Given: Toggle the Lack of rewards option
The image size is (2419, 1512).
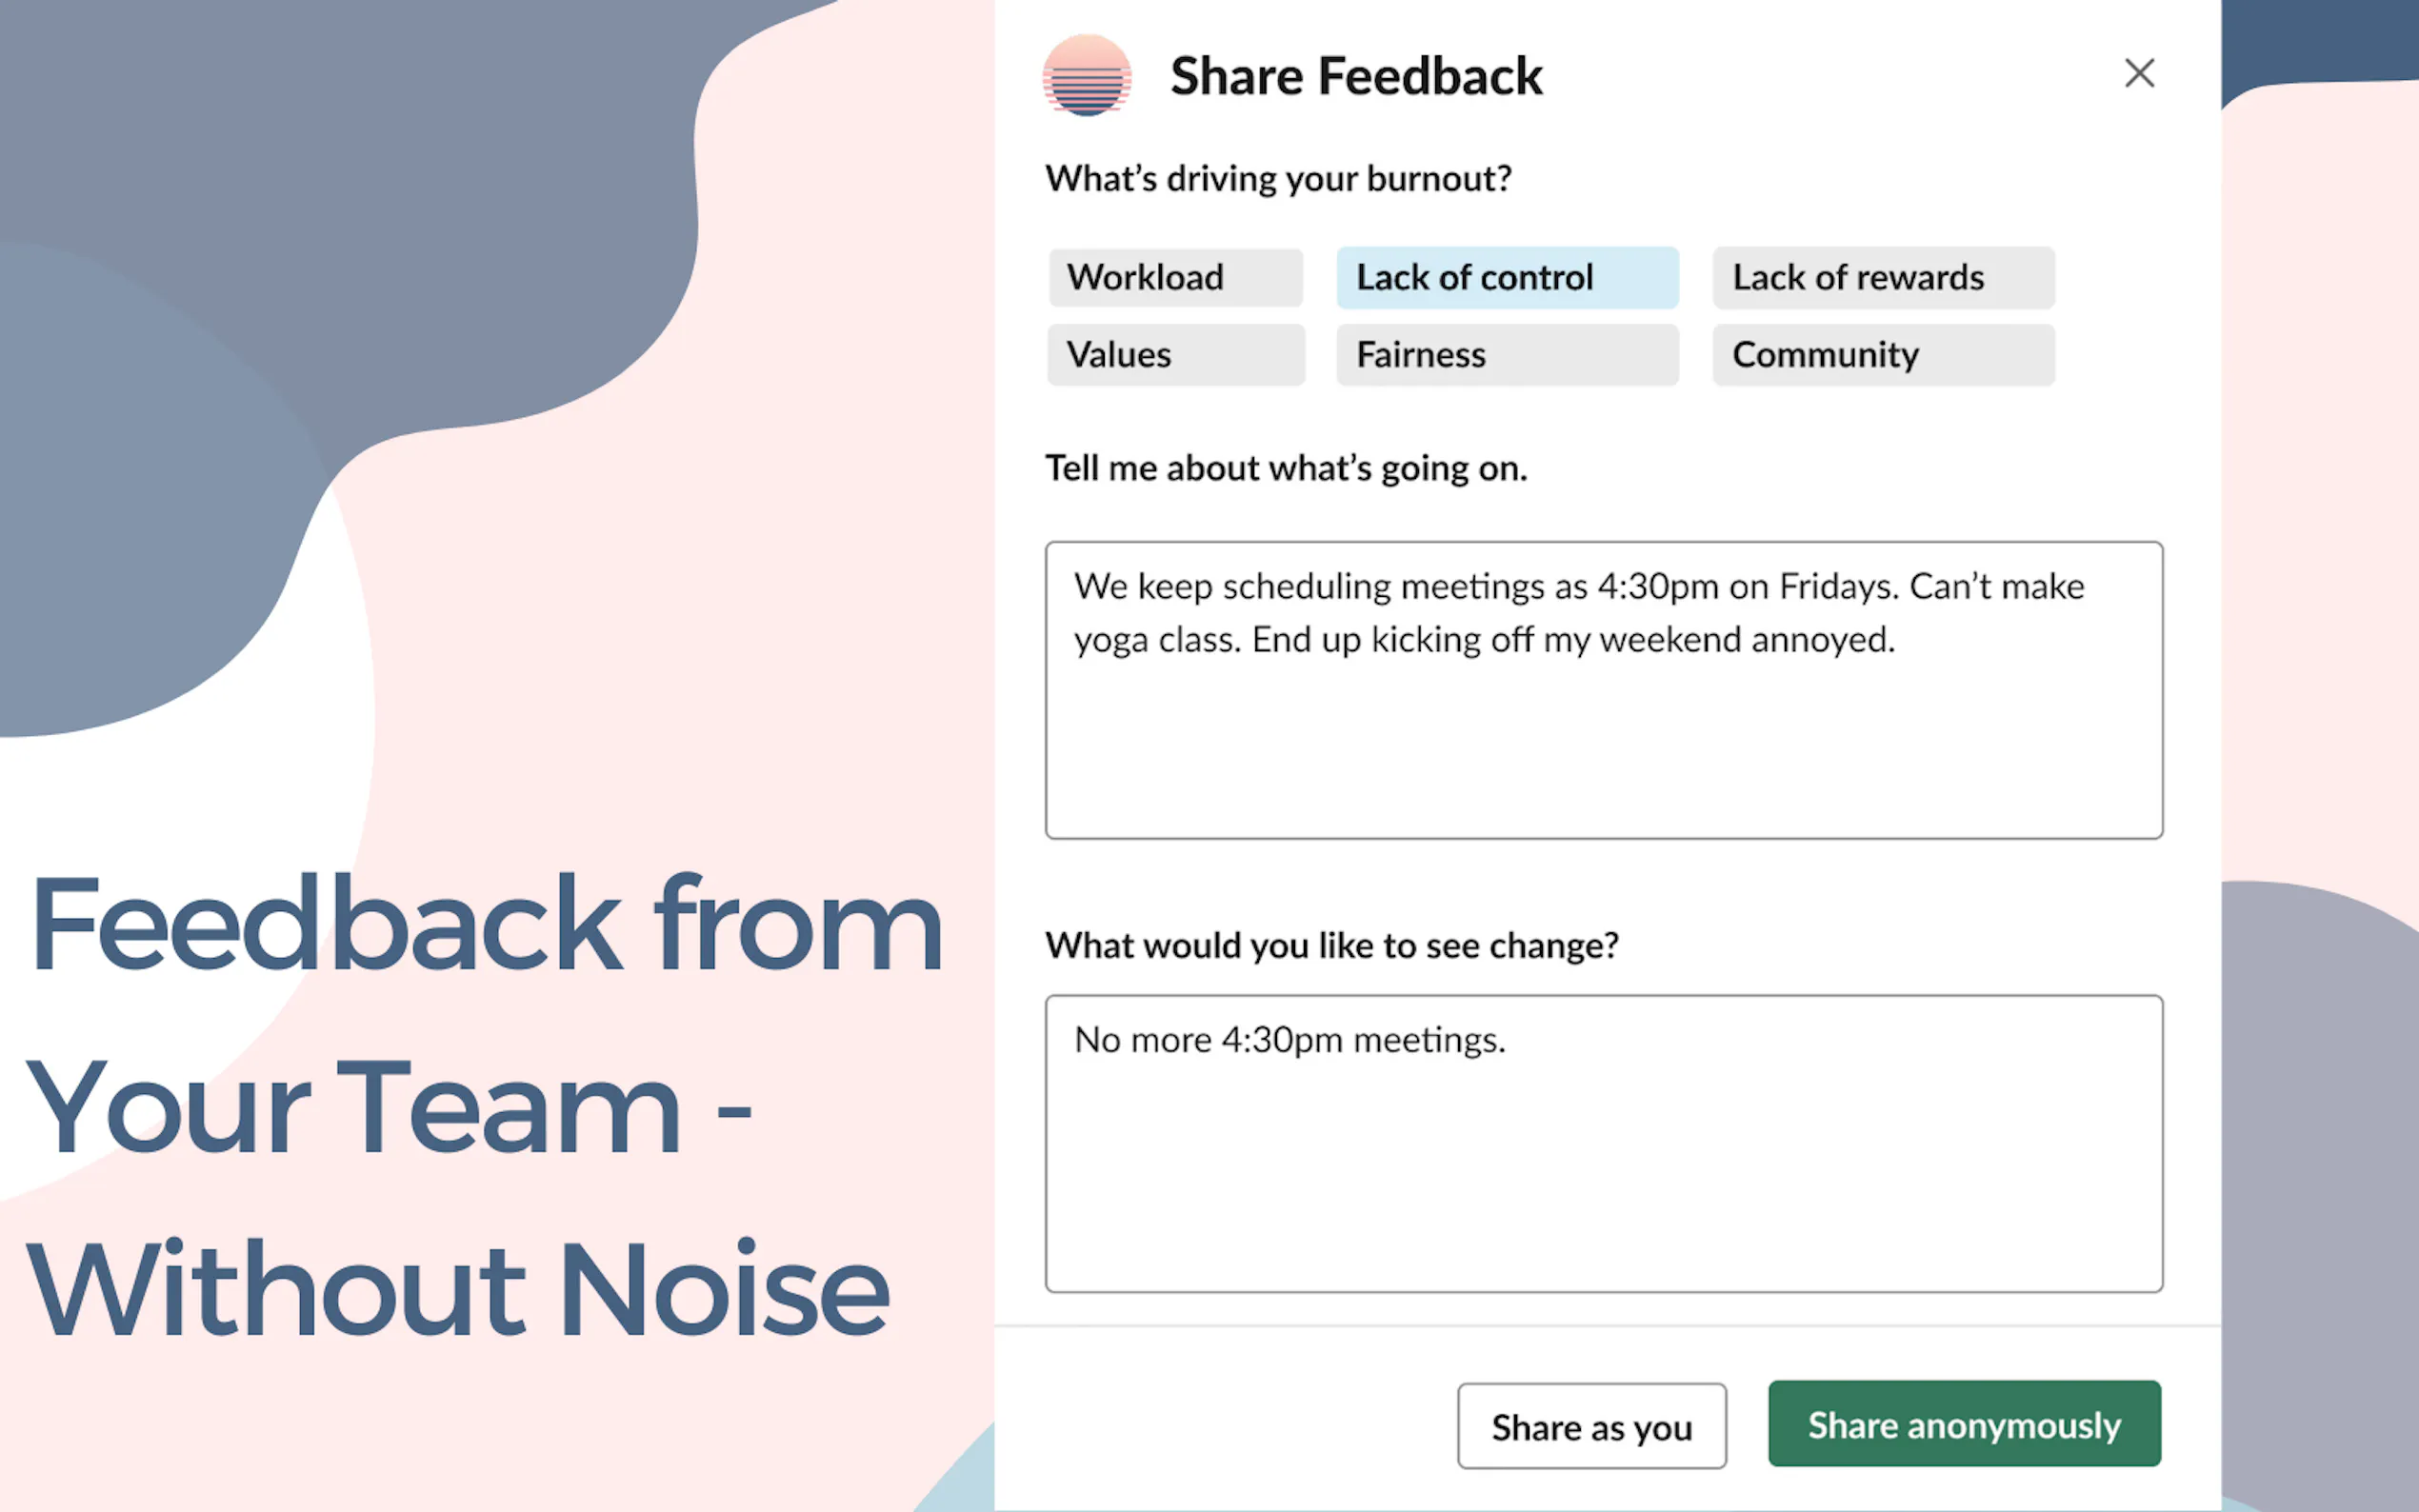Looking at the screenshot, I should 1882,277.
